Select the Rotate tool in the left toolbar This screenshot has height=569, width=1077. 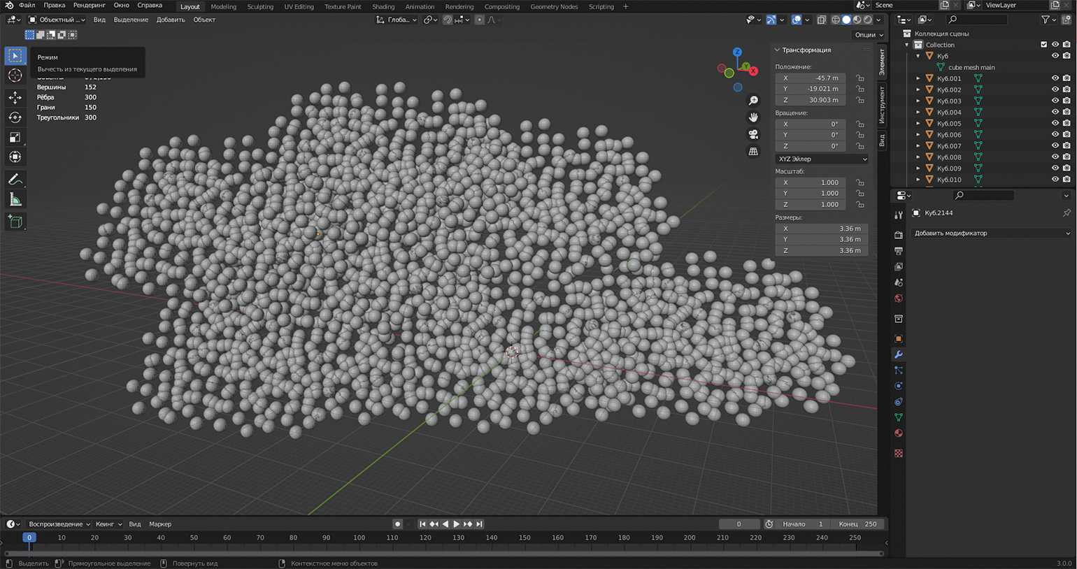pyautogui.click(x=15, y=117)
